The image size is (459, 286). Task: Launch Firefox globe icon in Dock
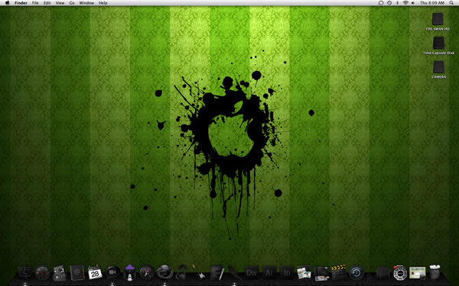[164, 272]
